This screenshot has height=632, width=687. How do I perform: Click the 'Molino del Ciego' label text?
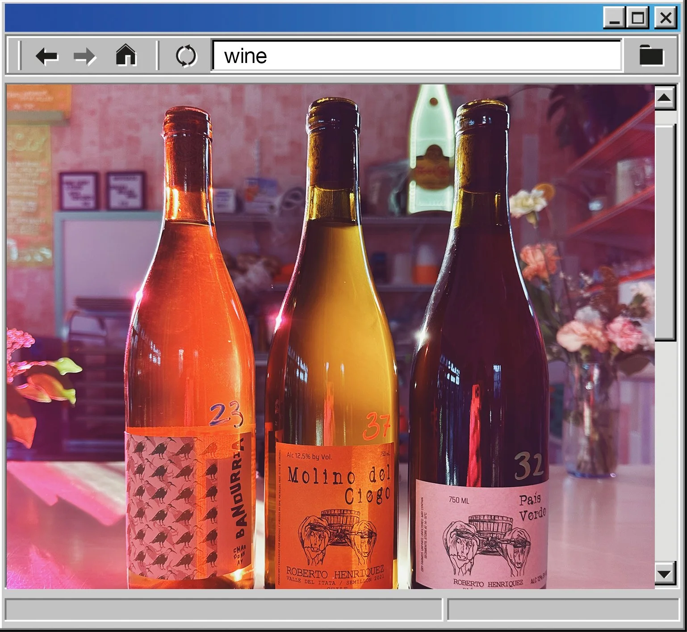pos(339,485)
